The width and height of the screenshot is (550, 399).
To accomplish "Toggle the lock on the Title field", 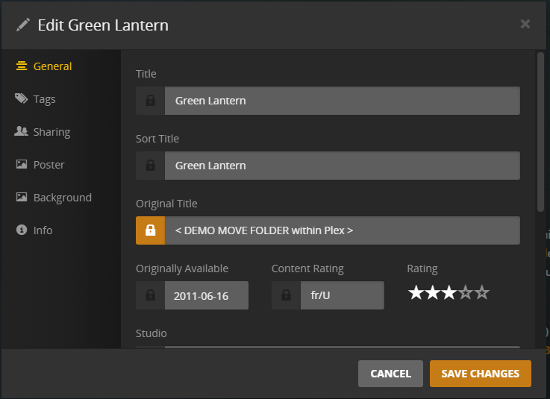I will pos(150,101).
